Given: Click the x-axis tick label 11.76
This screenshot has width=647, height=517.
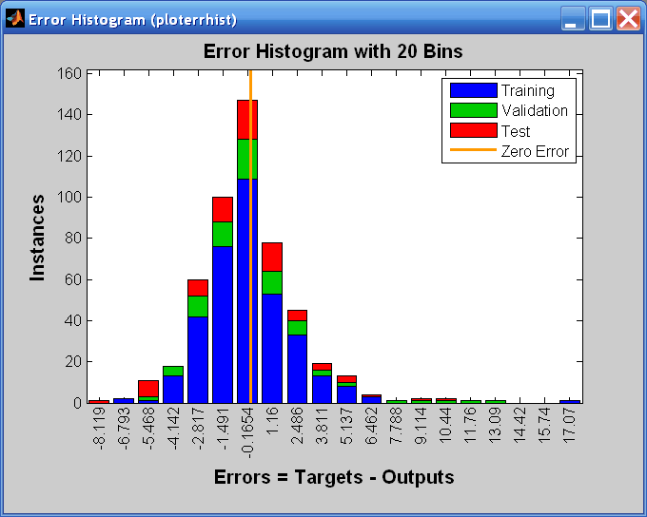Looking at the screenshot, I should [x=470, y=426].
